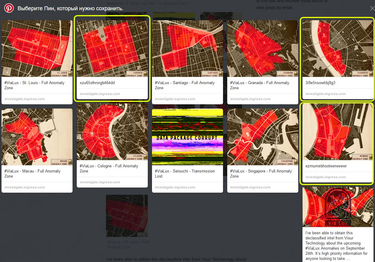The image size is (375, 262).
Task: Select the St. Louis anomaly zone map image
Action: pos(37,49)
